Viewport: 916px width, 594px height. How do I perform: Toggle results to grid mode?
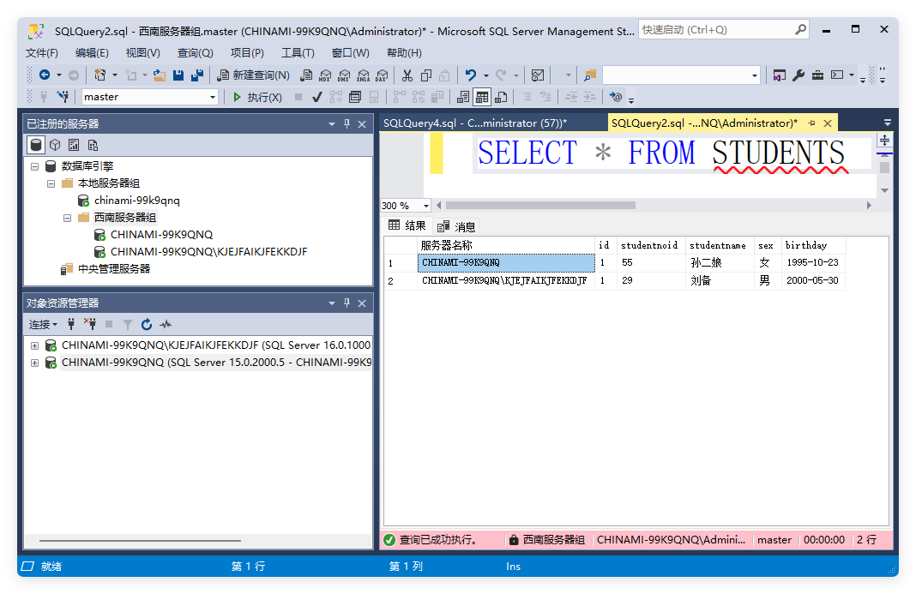point(482,97)
